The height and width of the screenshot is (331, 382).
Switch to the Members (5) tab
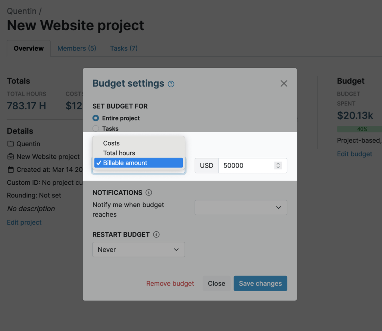[76, 48]
